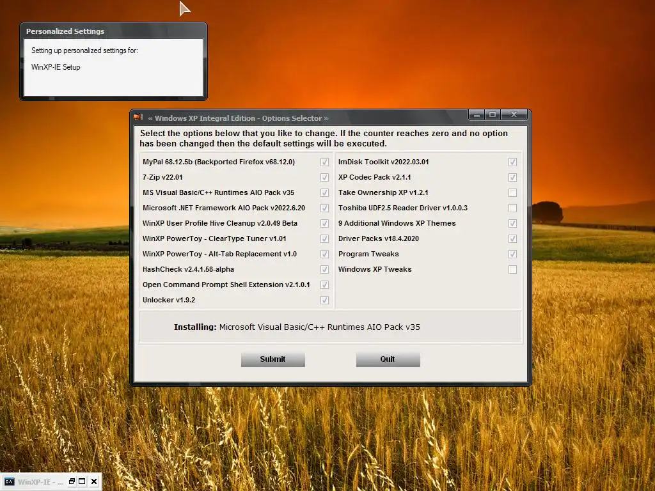Click the 'Program Tweaks' label
This screenshot has width=655, height=491.
point(368,254)
